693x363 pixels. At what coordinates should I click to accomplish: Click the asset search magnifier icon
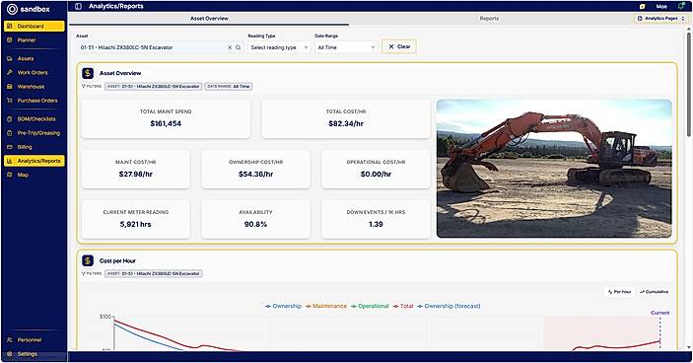[239, 47]
